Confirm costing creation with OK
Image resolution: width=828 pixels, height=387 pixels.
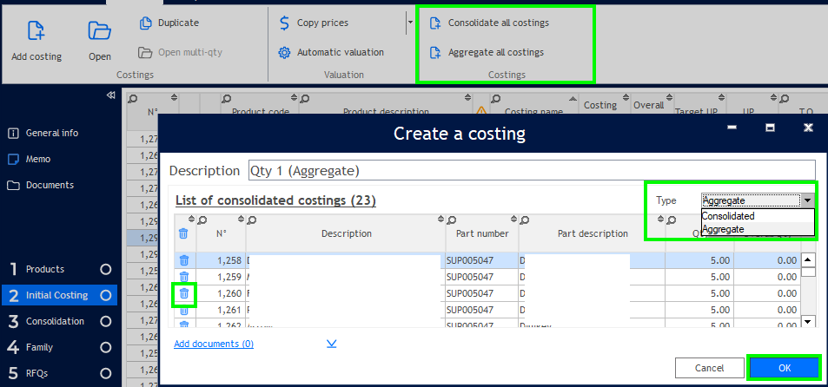pyautogui.click(x=785, y=368)
